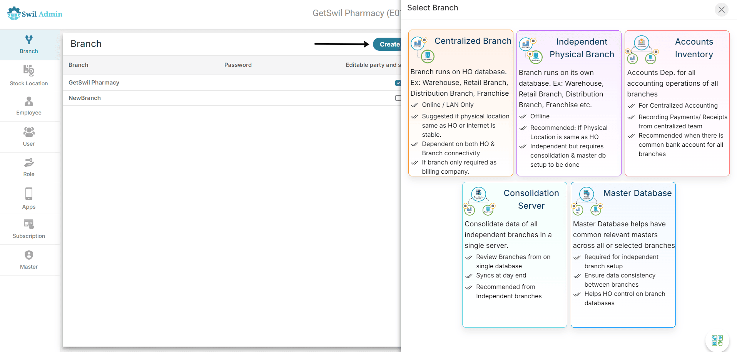Click 'Recording Payments/ Receipts from centralized team'
Image resolution: width=737 pixels, height=352 pixels.
[x=683, y=121]
